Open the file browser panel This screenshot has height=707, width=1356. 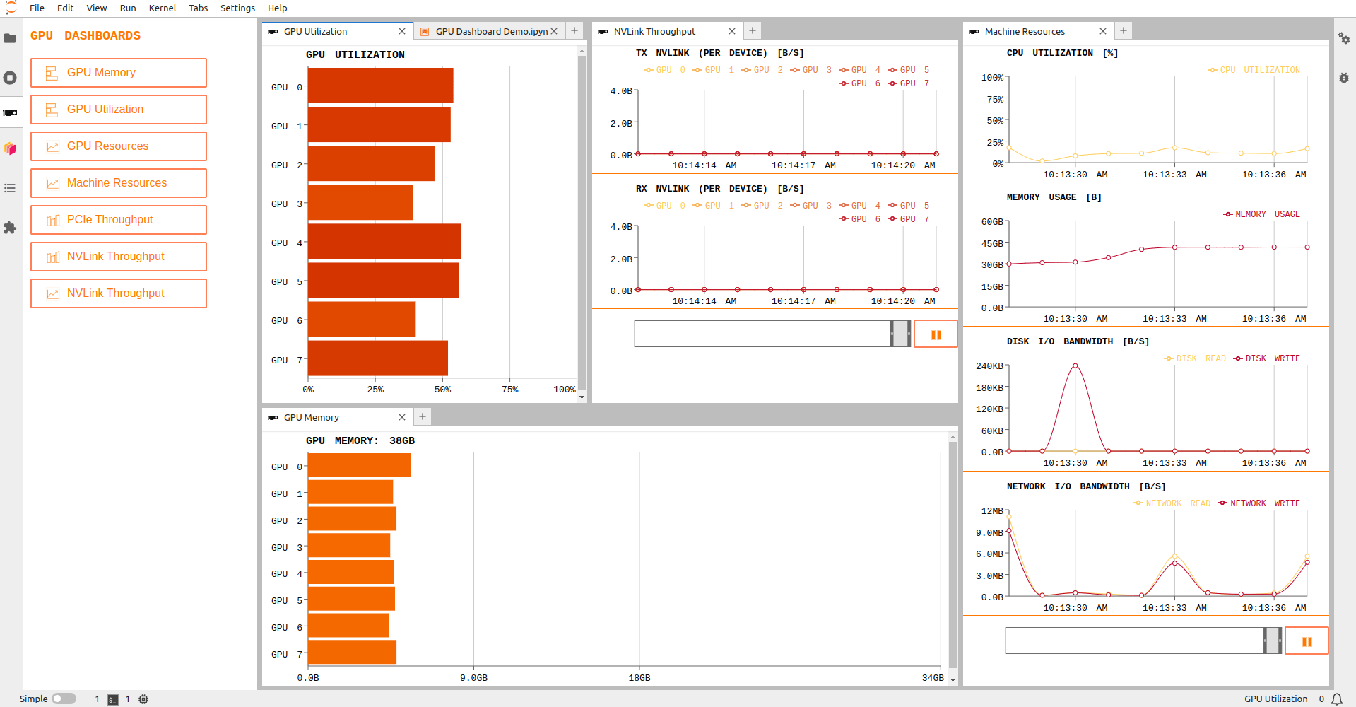pos(11,38)
